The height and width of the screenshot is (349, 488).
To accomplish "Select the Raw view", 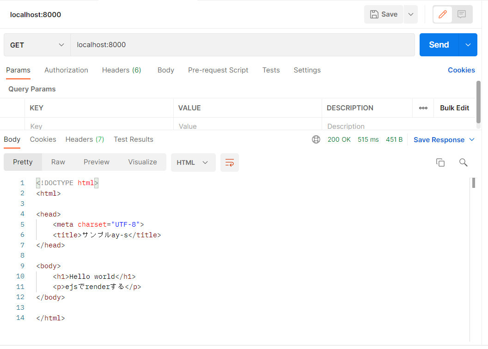I will (x=58, y=162).
